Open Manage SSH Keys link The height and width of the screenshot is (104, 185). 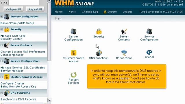coord(13,36)
